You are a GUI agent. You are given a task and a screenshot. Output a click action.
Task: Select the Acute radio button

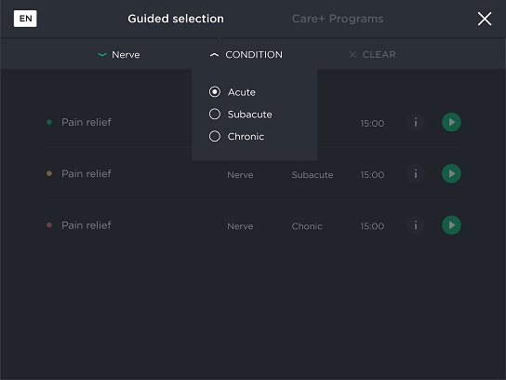tap(215, 92)
